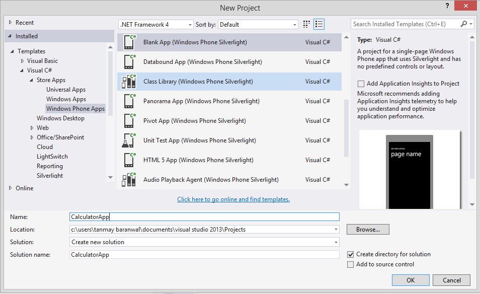The width and height of the screenshot is (480, 294).
Task: Click the Panorama App template icon
Action: (129, 101)
